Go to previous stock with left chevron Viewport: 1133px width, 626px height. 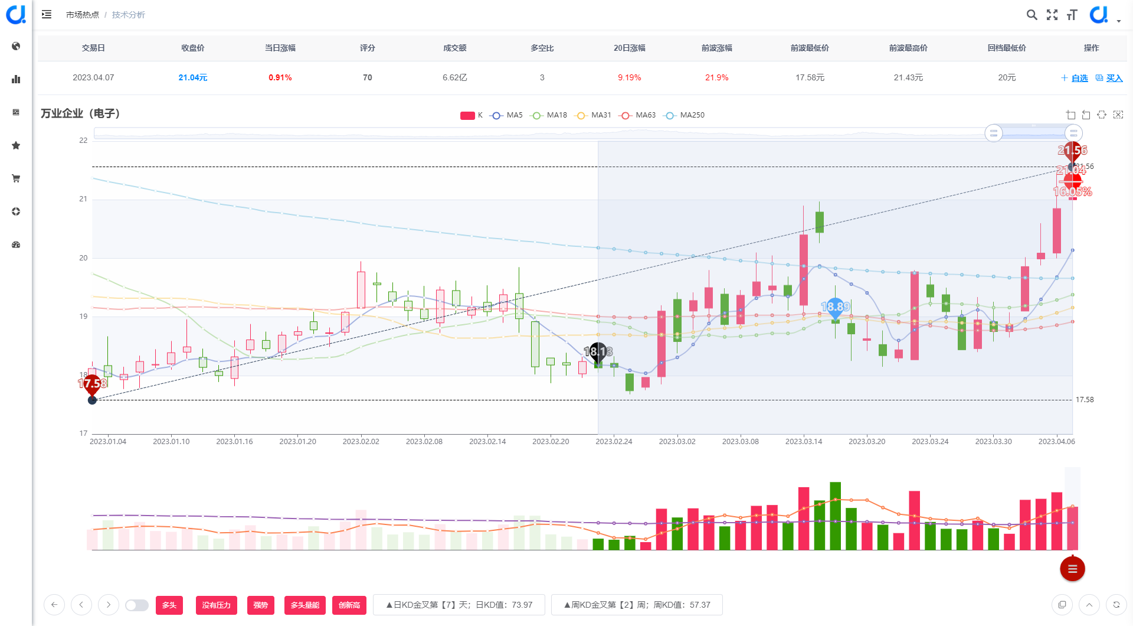click(81, 605)
